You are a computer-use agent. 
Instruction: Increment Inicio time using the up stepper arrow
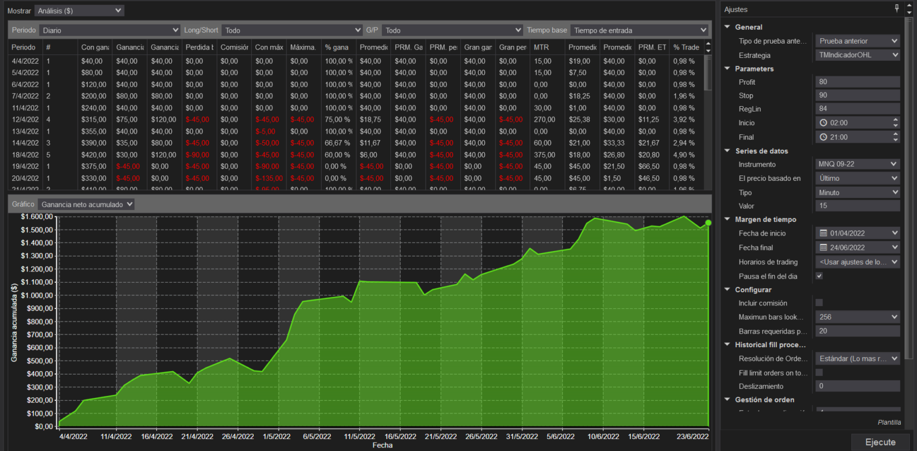coord(895,119)
